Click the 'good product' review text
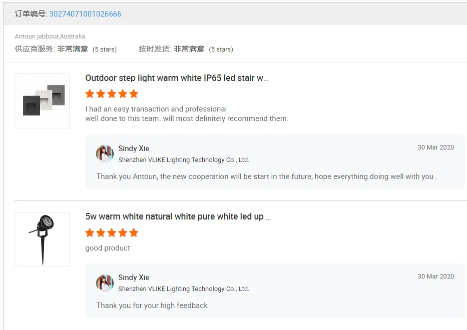Viewport: 467px width, 330px height. point(108,248)
